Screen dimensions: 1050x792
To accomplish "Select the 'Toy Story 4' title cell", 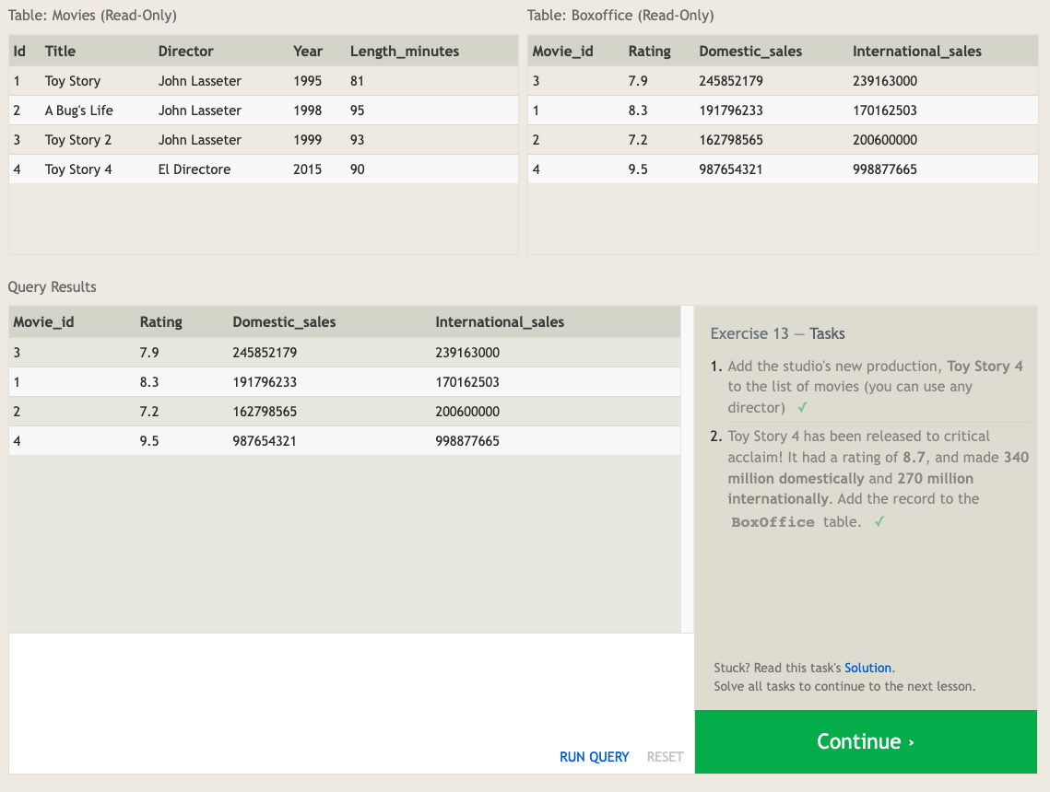I will pyautogui.click(x=78, y=169).
